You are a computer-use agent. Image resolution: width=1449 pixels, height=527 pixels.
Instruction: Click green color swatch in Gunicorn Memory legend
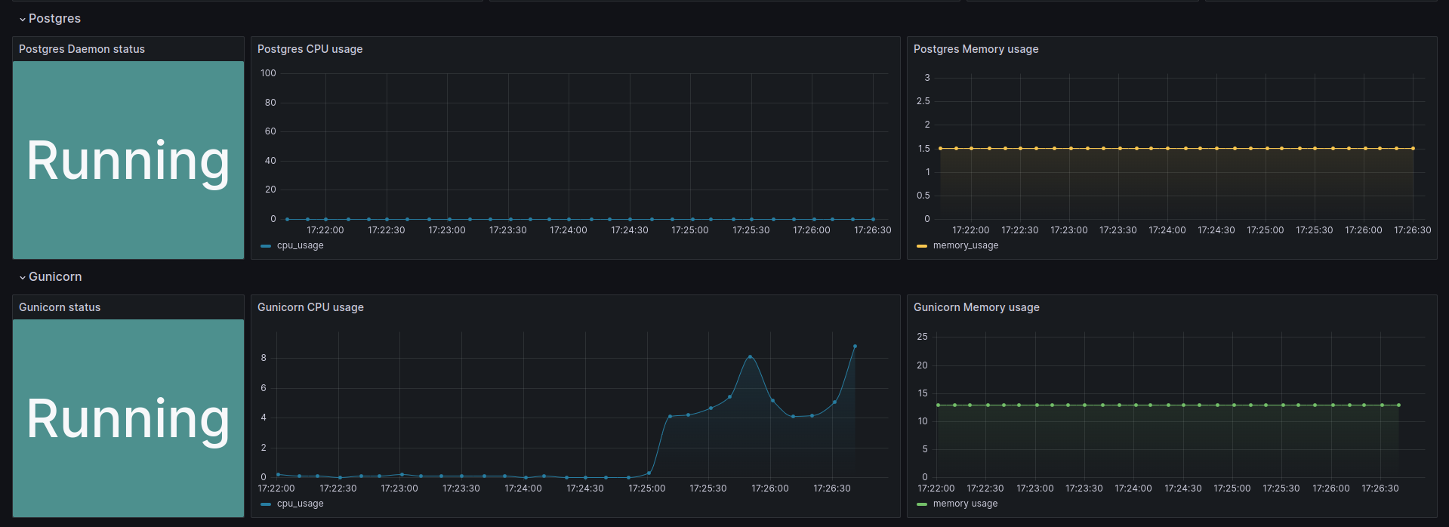pyautogui.click(x=922, y=504)
